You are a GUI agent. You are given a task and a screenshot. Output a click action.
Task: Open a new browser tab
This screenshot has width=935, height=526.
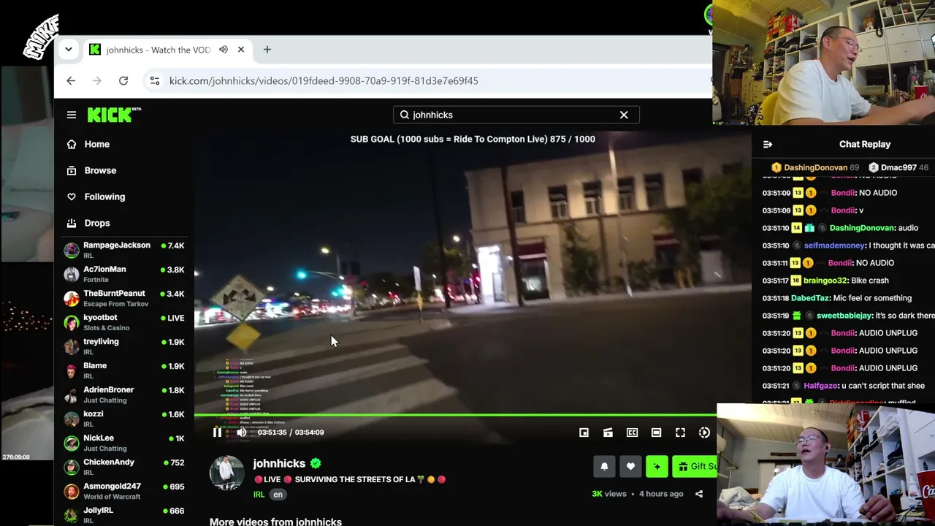point(267,50)
